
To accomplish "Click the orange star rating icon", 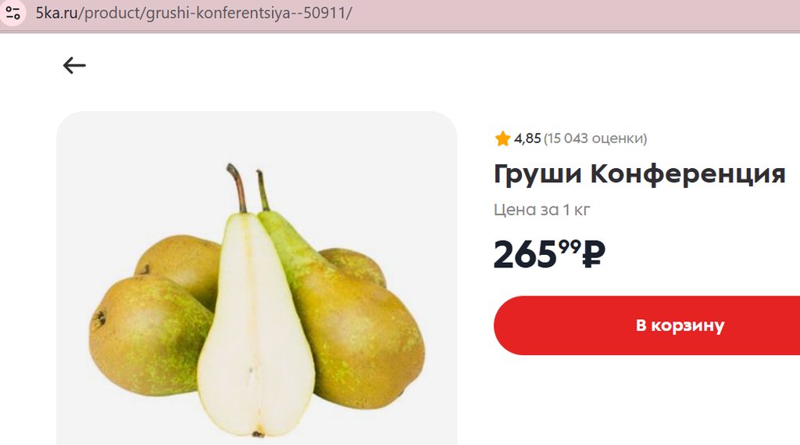I will (x=502, y=138).
